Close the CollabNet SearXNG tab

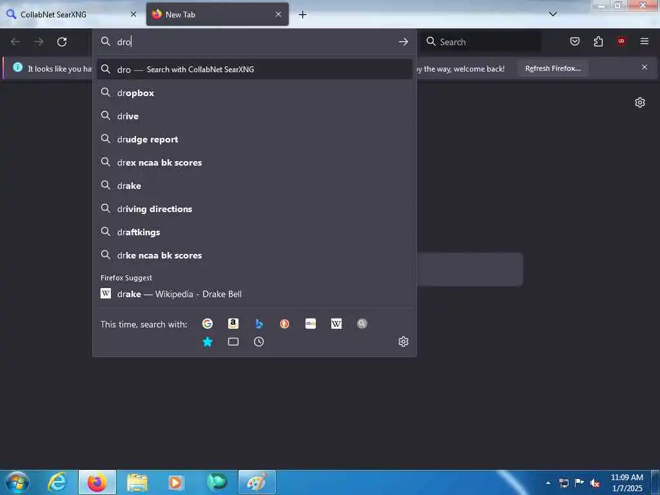pos(133,14)
